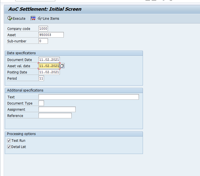Screen dimensions: 200x176
Task: Select the Asset field containing 950003
Action: pos(51,35)
